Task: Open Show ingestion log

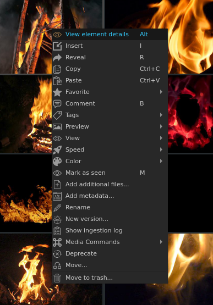Action: 110,230
